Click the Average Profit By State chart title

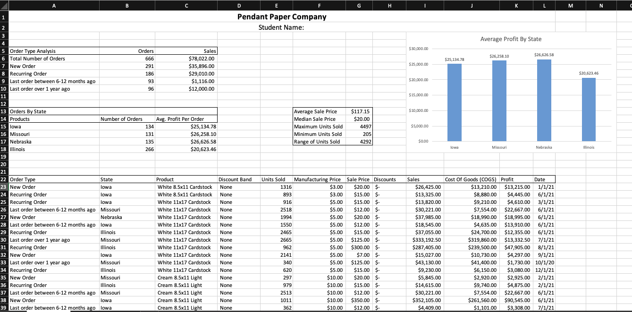tap(511, 39)
